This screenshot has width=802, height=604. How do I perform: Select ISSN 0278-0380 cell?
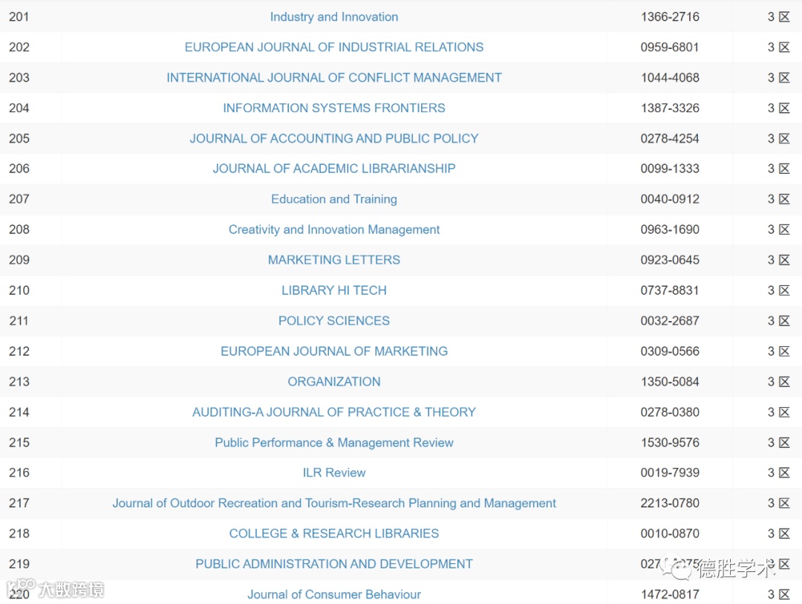[670, 412]
